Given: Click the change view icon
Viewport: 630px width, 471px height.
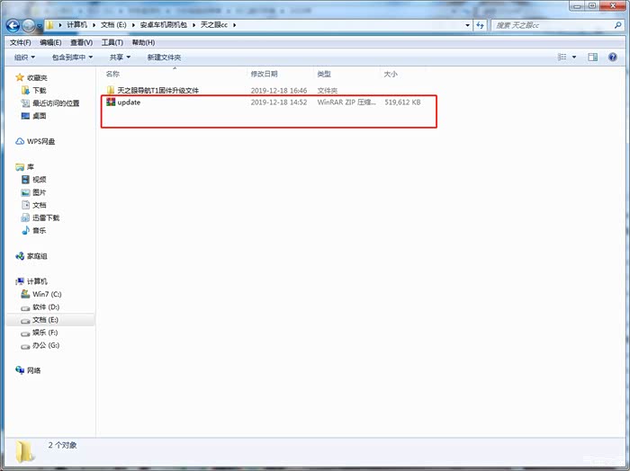Looking at the screenshot, I should (x=562, y=57).
